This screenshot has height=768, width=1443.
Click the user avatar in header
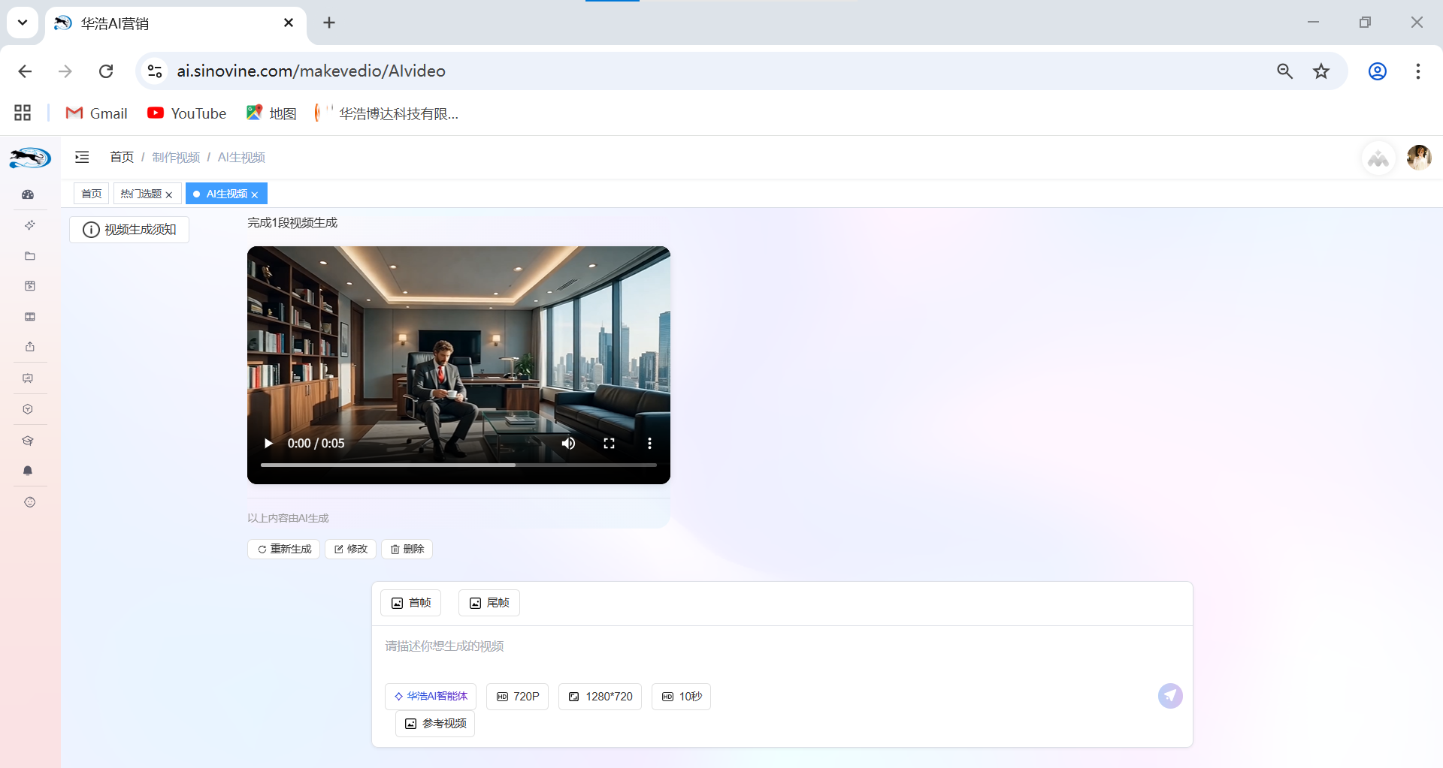pos(1418,158)
